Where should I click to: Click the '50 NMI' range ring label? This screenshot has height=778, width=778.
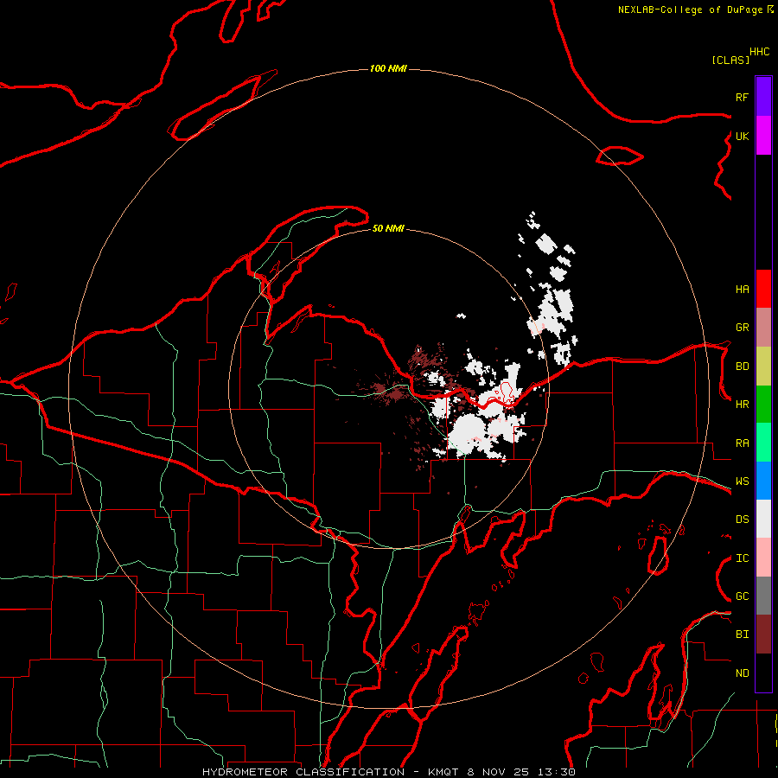[388, 228]
